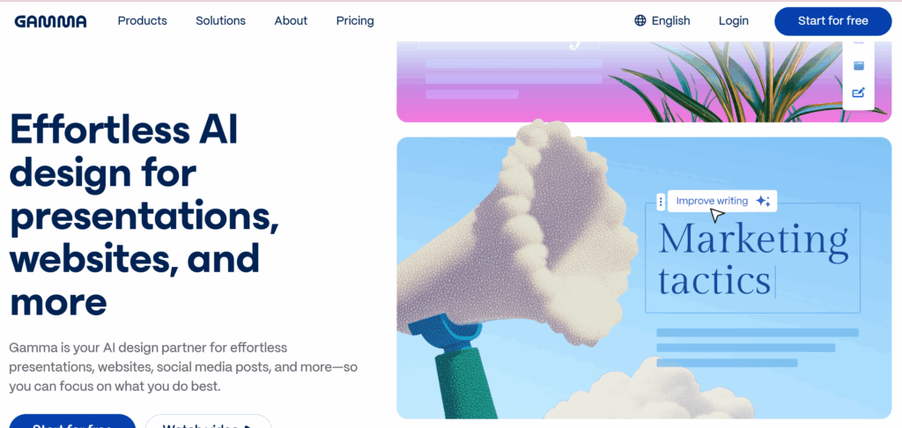This screenshot has width=902, height=428.
Task: Open the Solutions menu
Action: 220,21
